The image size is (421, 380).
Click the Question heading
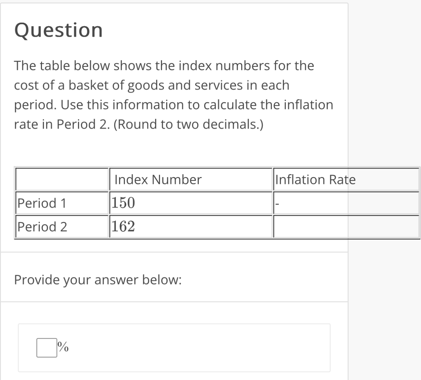59,30
